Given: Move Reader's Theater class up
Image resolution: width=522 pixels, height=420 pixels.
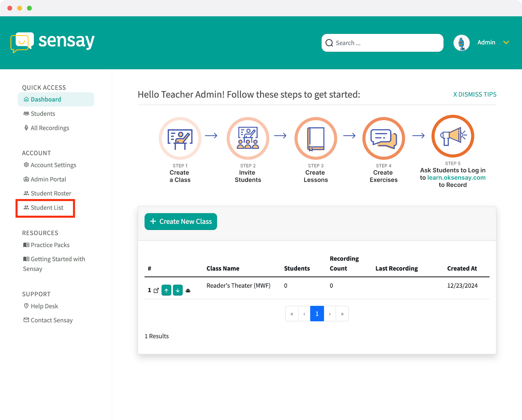Looking at the screenshot, I should 166,290.
